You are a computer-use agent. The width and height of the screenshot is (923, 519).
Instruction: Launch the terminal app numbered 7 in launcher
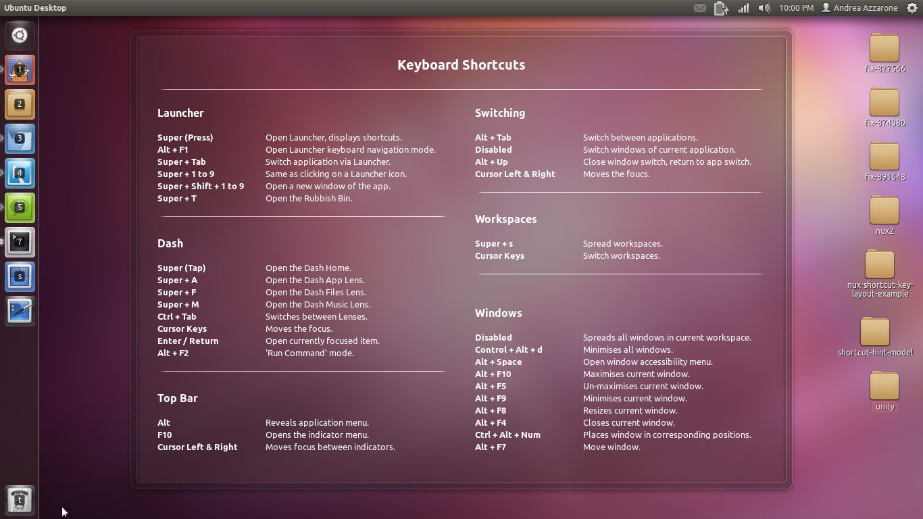[x=19, y=242]
